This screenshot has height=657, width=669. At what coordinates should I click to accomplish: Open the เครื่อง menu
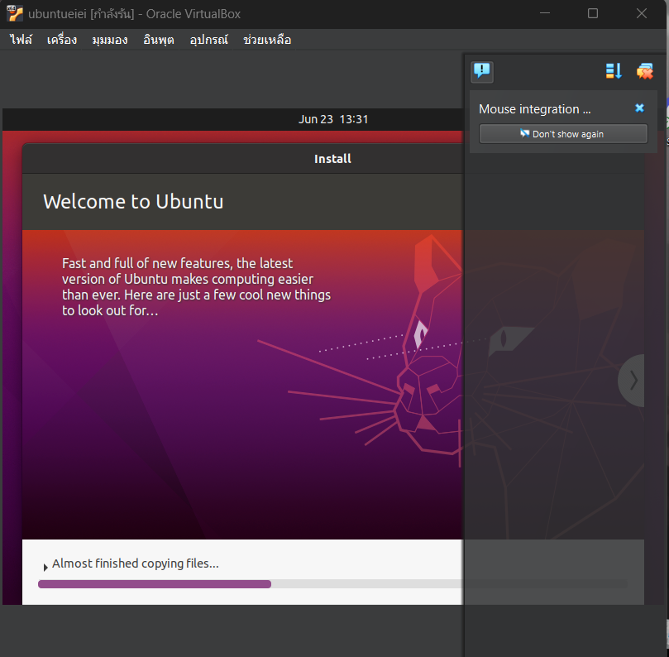click(62, 40)
